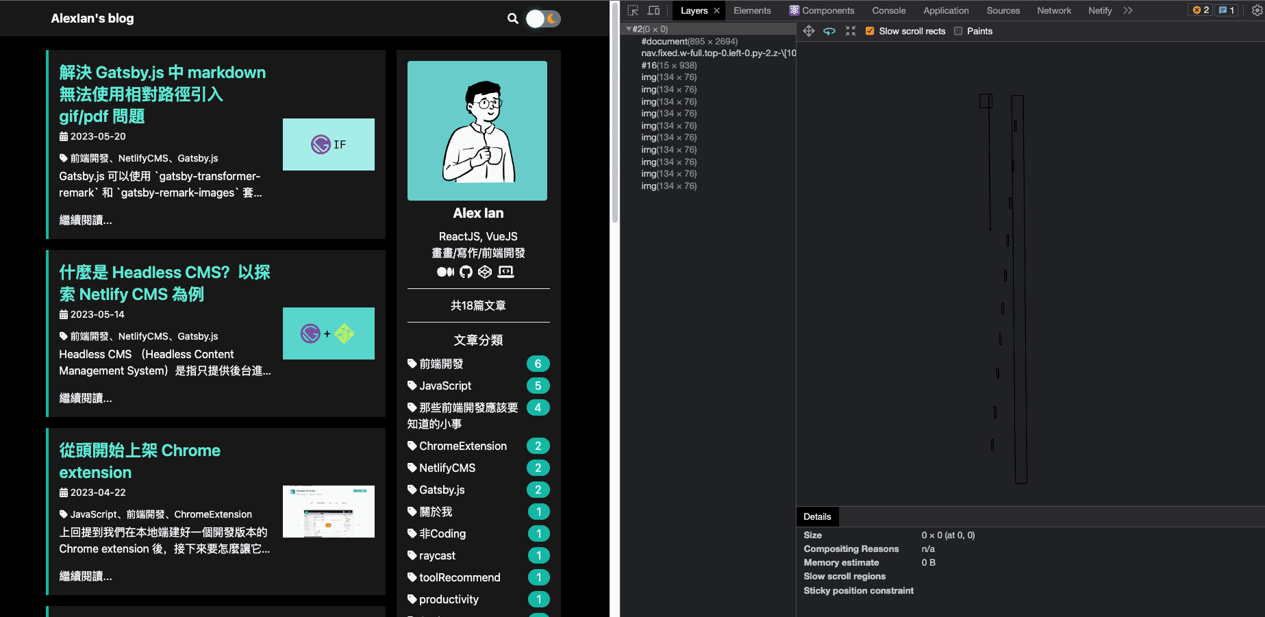Select the Rotate mode tool
Screen dimensions: 1265x617
(829, 31)
